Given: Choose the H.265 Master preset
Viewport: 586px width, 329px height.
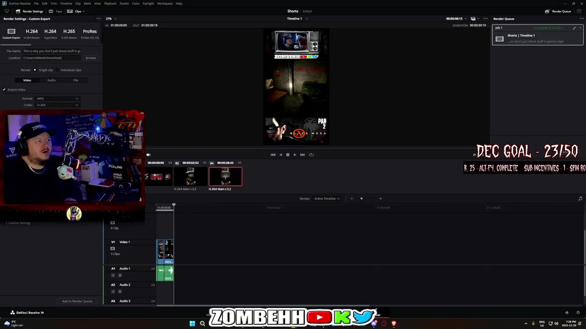Looking at the screenshot, I should [x=69, y=33].
